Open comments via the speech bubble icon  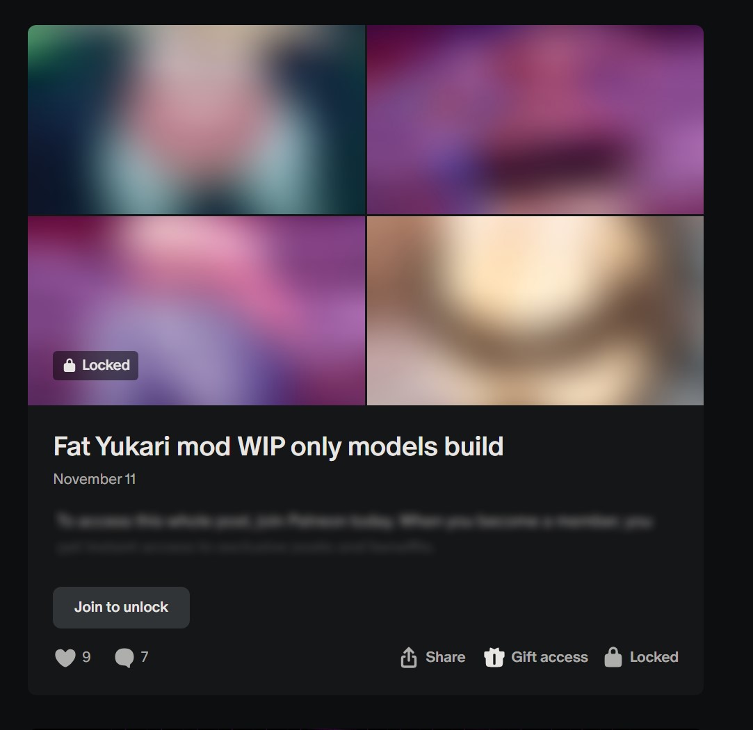pos(124,658)
